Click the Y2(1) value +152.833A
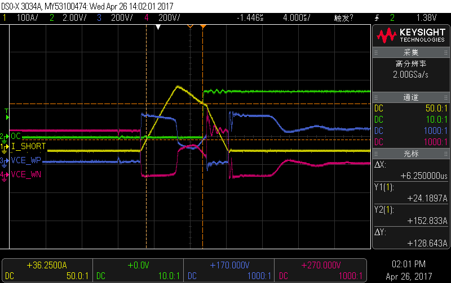The height and width of the screenshot is (283, 451). pos(427,221)
